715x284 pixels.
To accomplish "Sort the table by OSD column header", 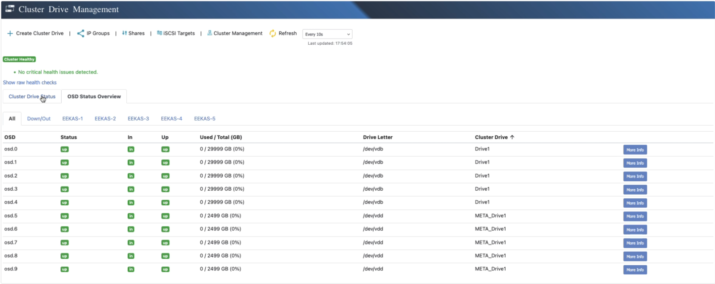I will (10, 137).
